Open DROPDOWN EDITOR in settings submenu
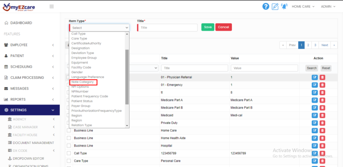Screen dimensions: 343x167 [x=29, y=159]
